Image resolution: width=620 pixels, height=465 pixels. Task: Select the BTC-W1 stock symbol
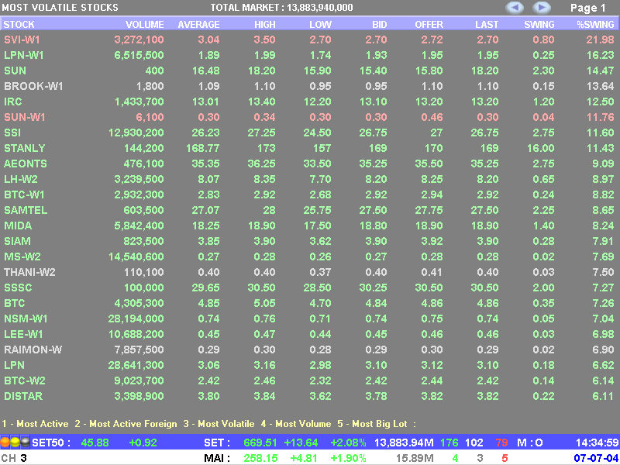click(x=24, y=195)
